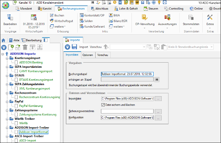Select ADDISON Banking tree entry
The image size is (221, 143).
coord(31,62)
